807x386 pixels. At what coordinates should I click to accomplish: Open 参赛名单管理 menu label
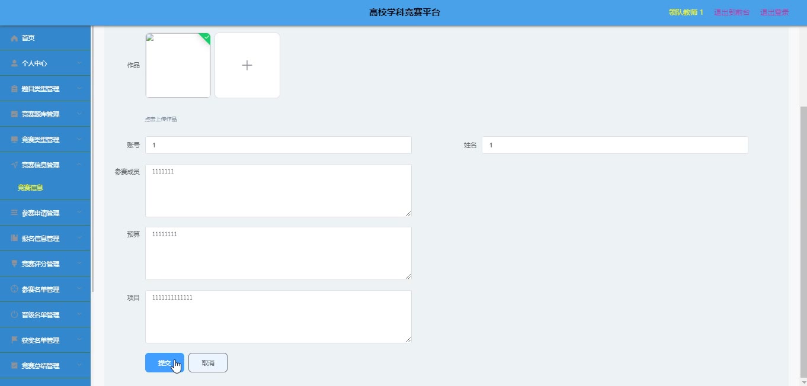40,289
